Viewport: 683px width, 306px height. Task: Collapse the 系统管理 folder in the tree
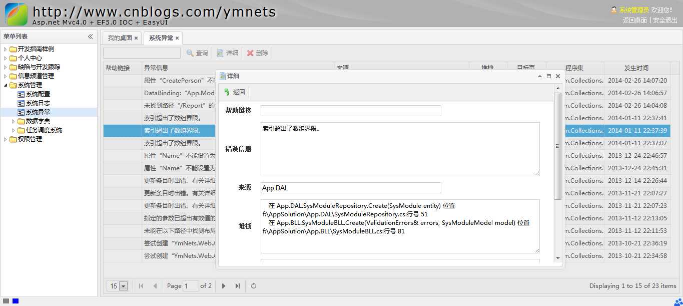click(x=5, y=85)
